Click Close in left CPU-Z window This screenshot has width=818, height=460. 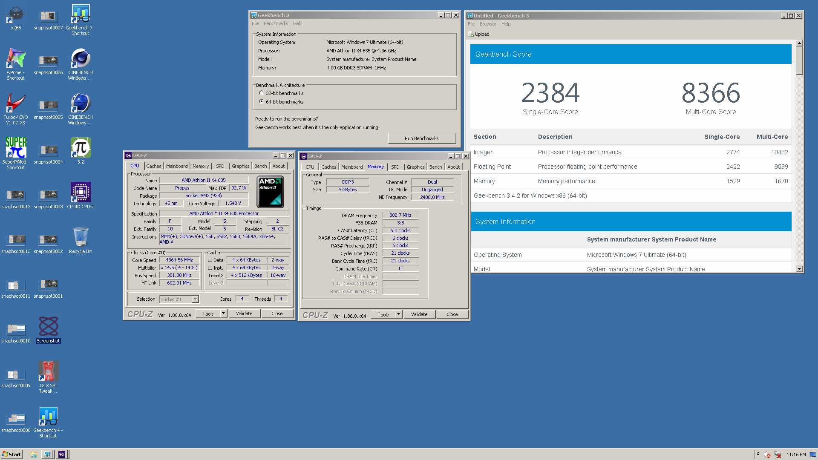277,313
